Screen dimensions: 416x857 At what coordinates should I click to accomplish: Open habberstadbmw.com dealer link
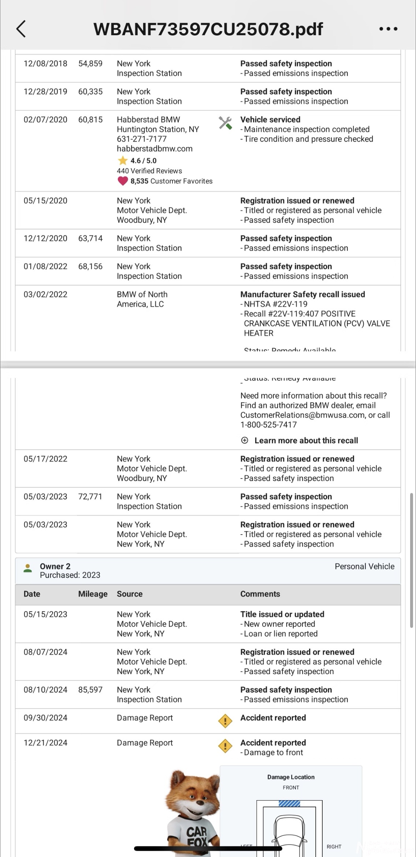[x=155, y=149]
